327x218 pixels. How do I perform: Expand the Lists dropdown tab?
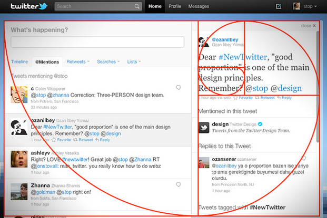tap(134, 62)
